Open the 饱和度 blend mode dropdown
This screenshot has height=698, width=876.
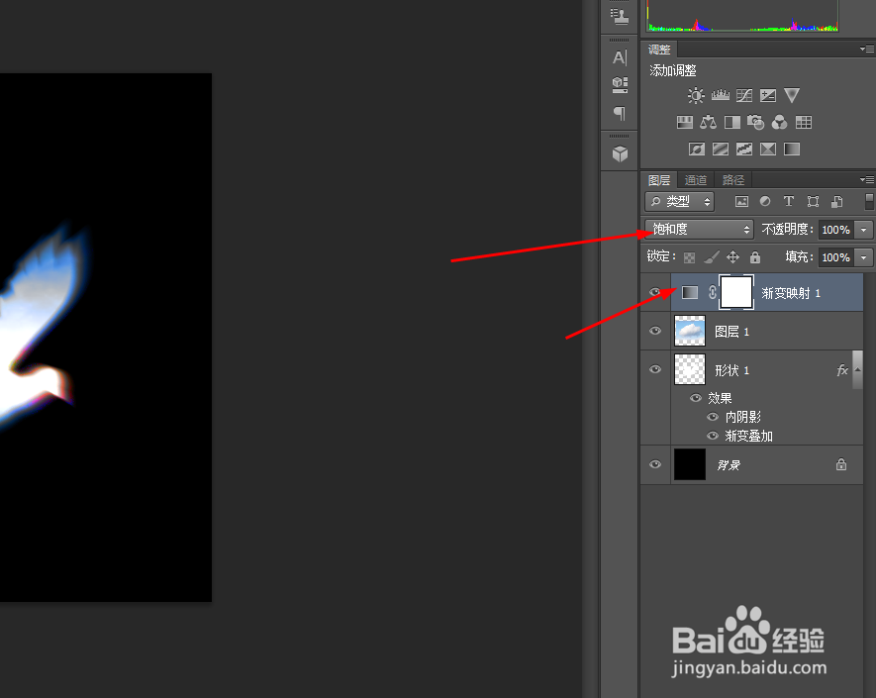(x=700, y=229)
